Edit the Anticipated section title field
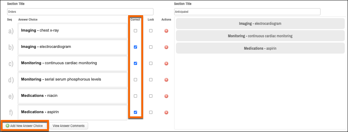348x132 pixels. 247,12
